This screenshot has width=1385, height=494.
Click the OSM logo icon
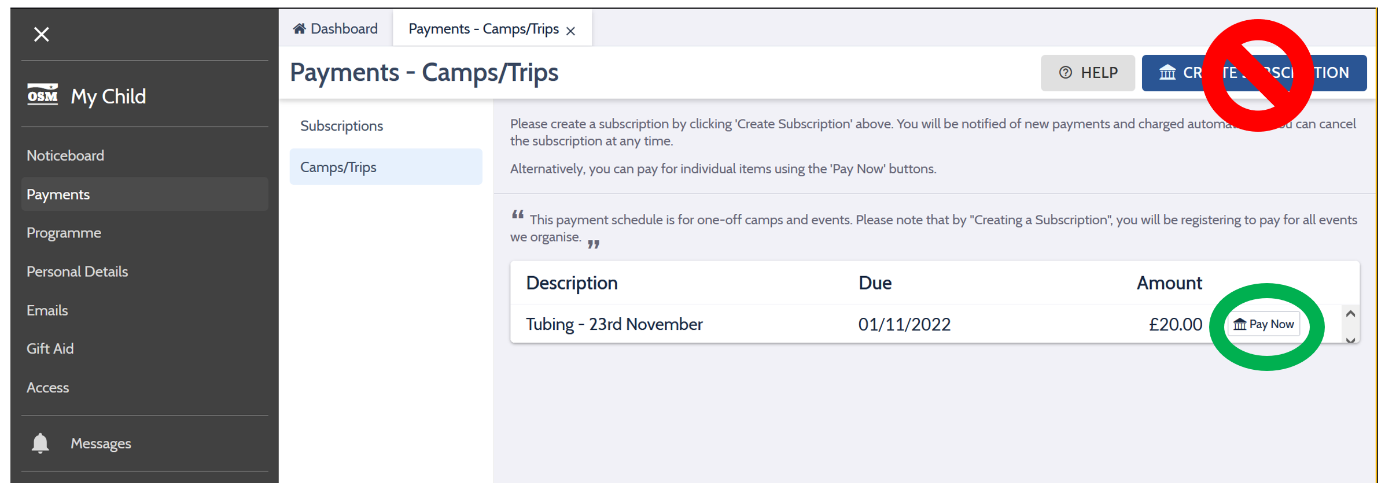(x=43, y=95)
